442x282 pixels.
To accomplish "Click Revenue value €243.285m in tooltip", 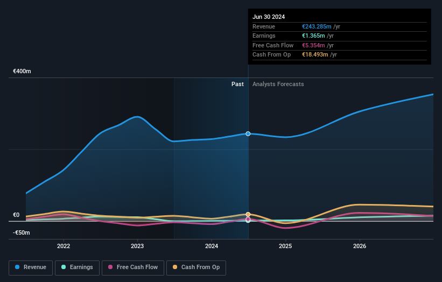I will coord(317,26).
